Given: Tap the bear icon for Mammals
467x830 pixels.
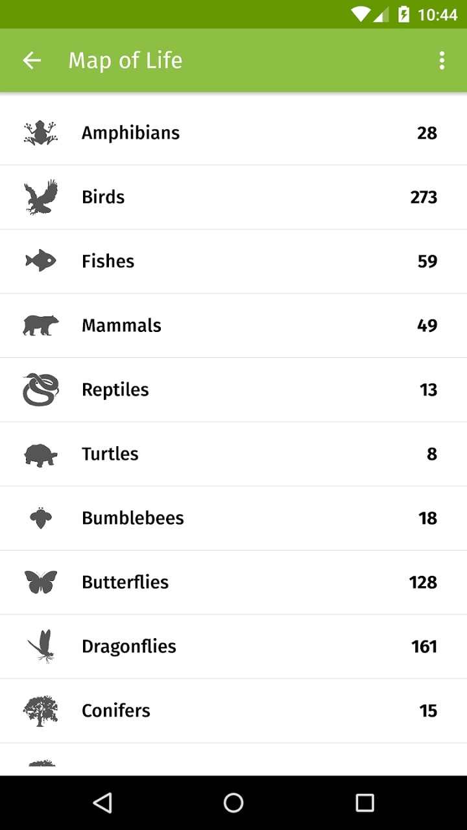Looking at the screenshot, I should tap(41, 325).
